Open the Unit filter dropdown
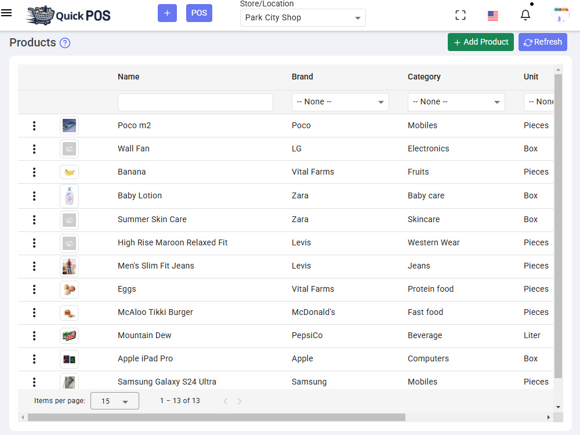The image size is (580, 435). click(539, 102)
